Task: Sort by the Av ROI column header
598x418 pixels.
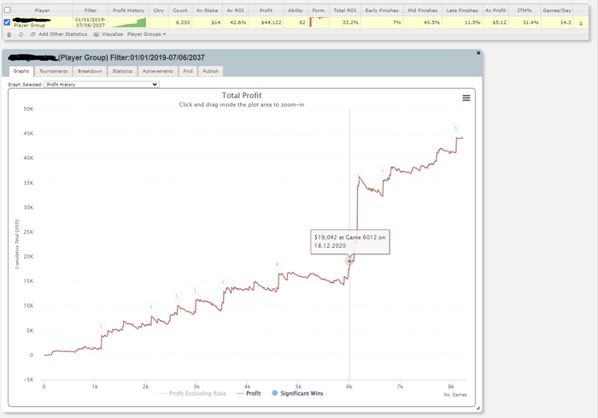Action: click(x=235, y=10)
